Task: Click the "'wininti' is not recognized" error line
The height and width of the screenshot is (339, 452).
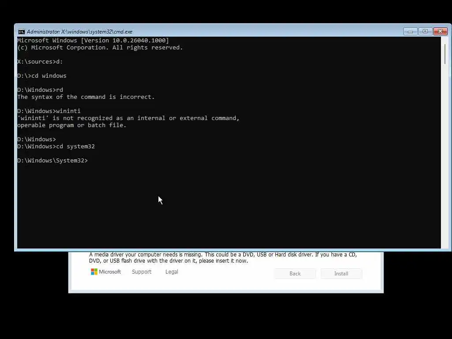Action: (128, 118)
